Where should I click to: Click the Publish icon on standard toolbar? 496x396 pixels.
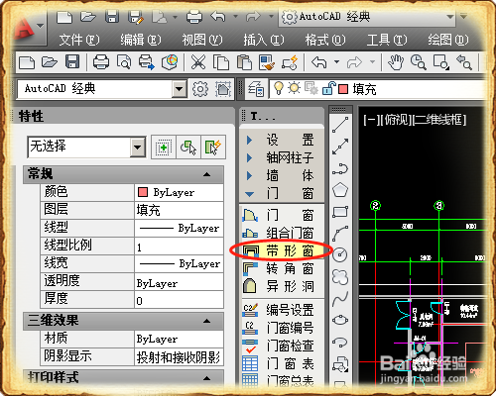tap(147, 62)
